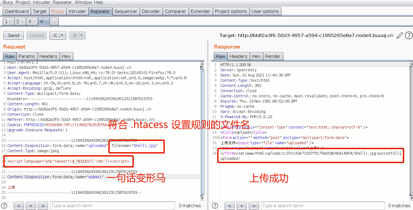
Task: Switch to the Intruder tab
Action: pyautogui.click(x=77, y=11)
